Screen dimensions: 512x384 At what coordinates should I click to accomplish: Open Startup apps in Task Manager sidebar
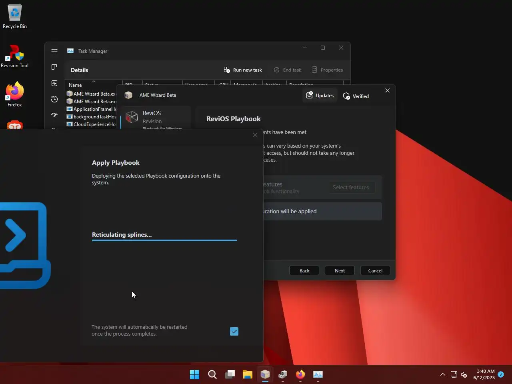(x=54, y=115)
